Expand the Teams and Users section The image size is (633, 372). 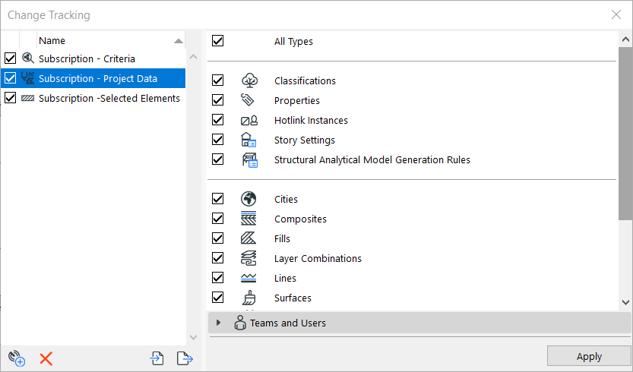coord(219,323)
